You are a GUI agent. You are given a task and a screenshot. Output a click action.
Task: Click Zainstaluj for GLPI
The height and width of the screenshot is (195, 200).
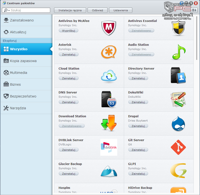[138, 174]
